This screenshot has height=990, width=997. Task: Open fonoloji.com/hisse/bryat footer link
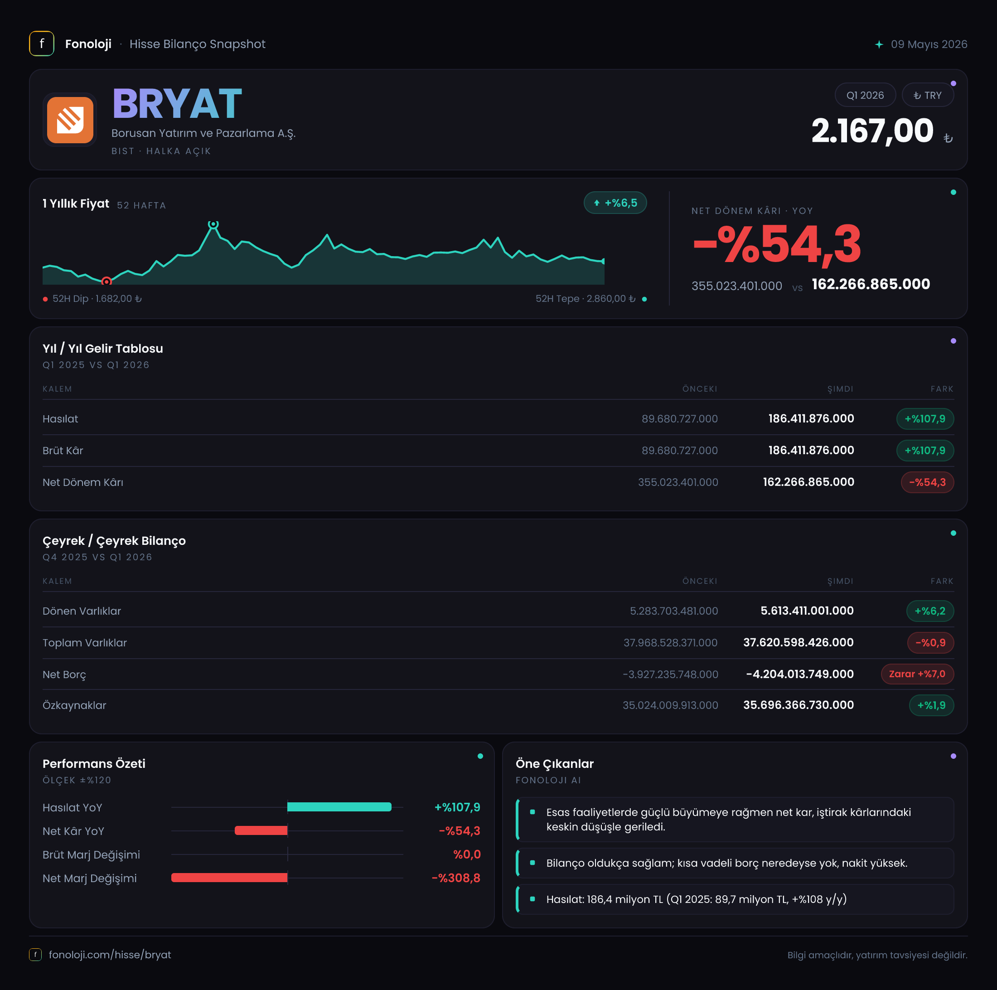click(110, 954)
